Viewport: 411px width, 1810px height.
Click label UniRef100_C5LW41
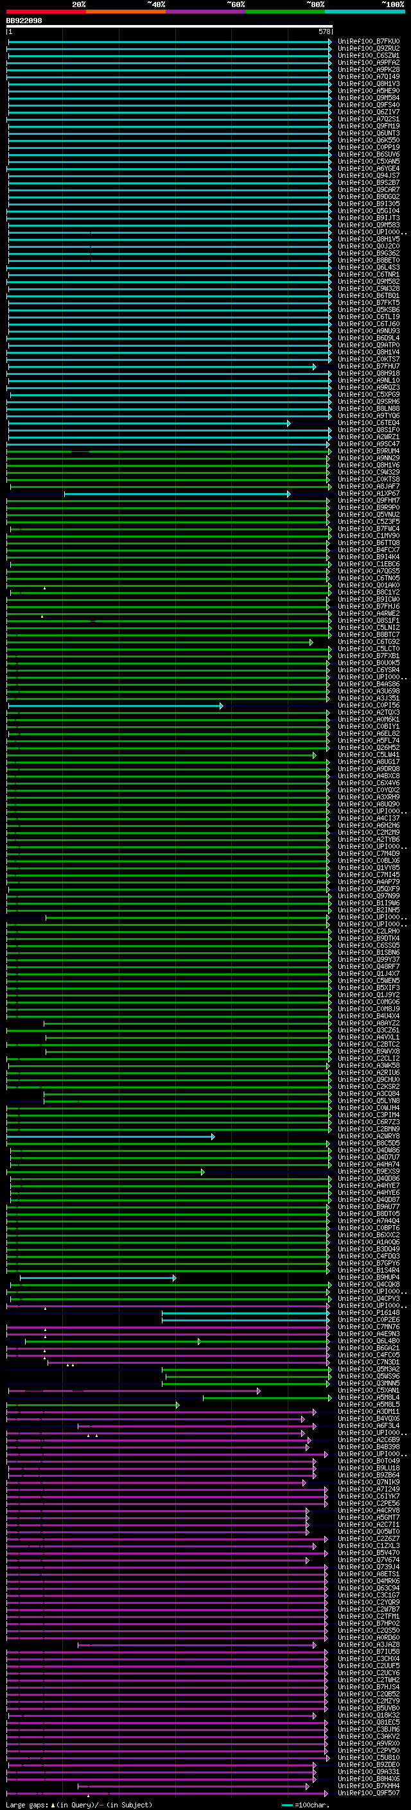[368, 754]
